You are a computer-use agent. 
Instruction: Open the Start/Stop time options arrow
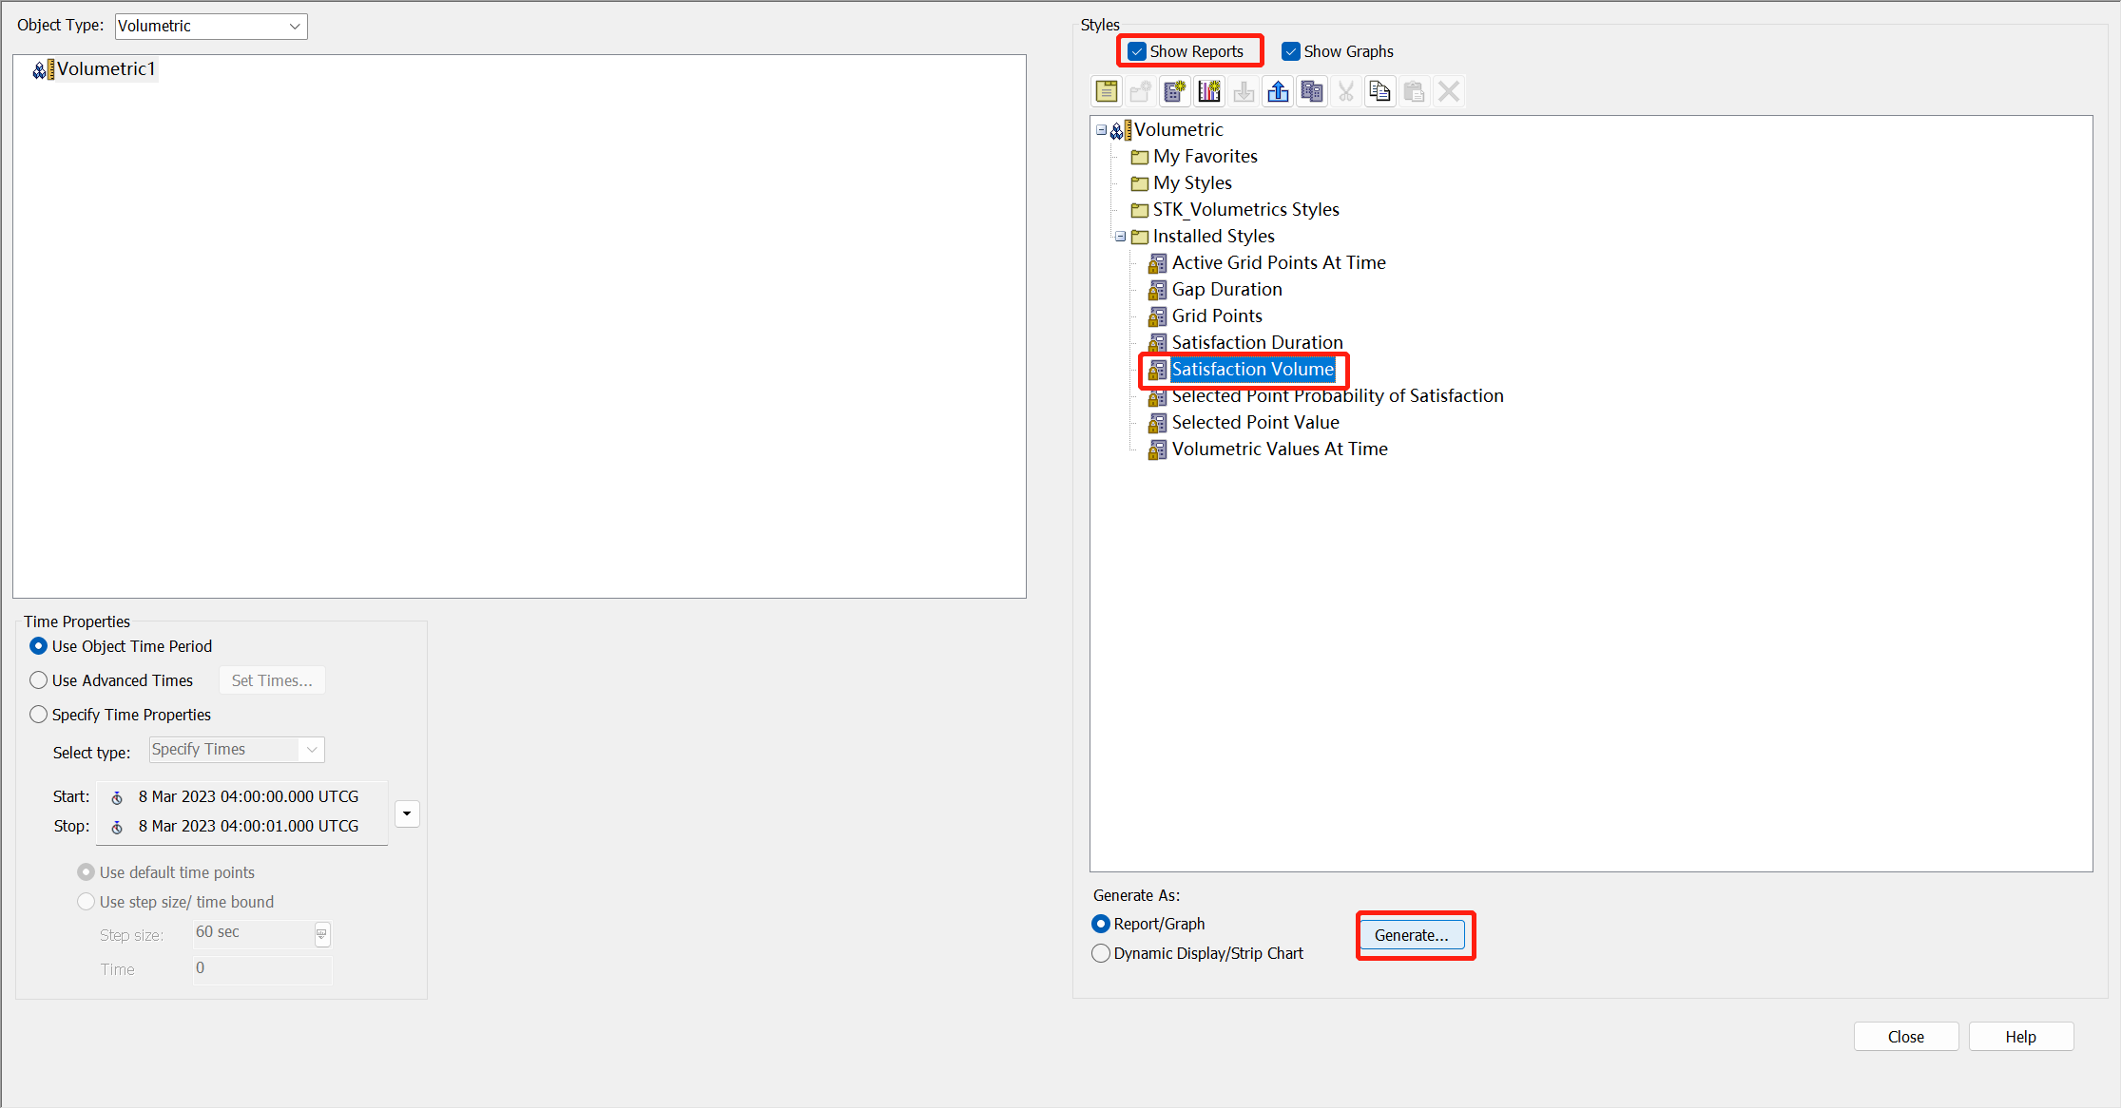(x=407, y=813)
